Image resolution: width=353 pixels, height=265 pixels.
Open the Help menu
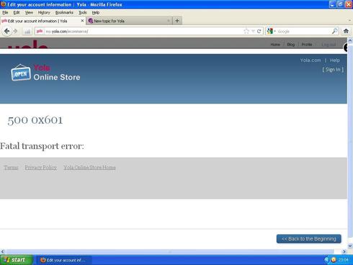(96, 12)
